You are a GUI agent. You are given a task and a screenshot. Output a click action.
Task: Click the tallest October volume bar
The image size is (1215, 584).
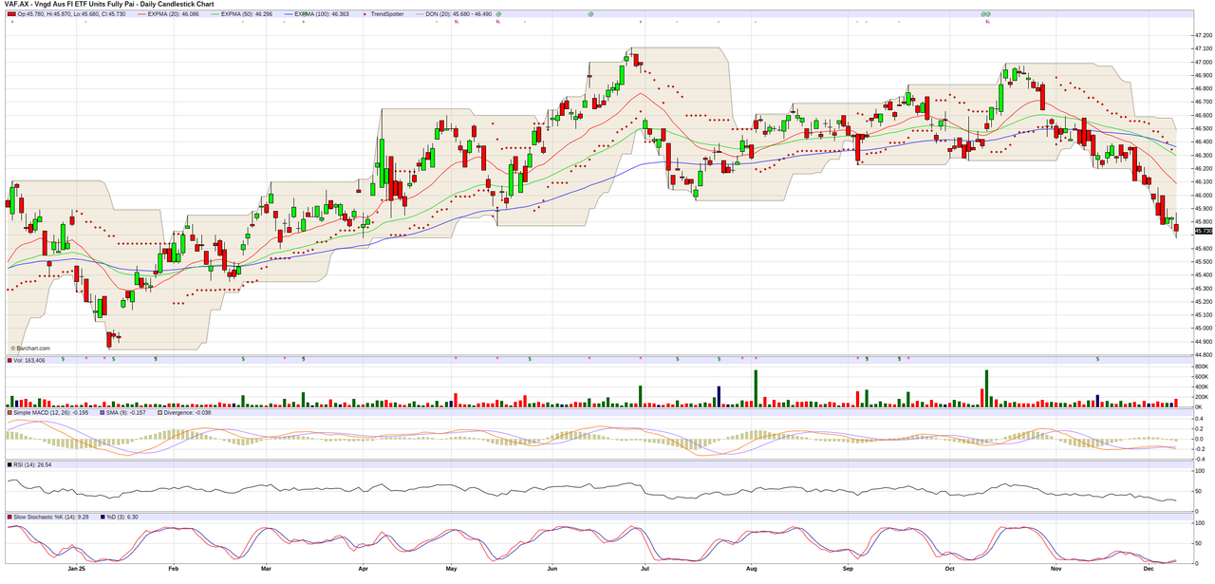[987, 388]
